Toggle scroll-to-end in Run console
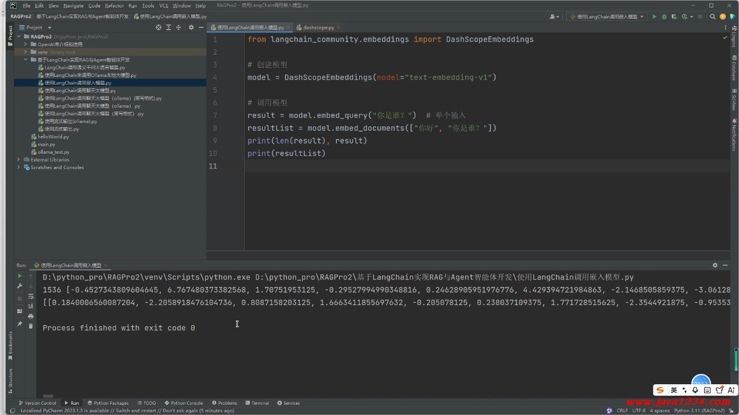The height and width of the screenshot is (415, 739). point(31,306)
